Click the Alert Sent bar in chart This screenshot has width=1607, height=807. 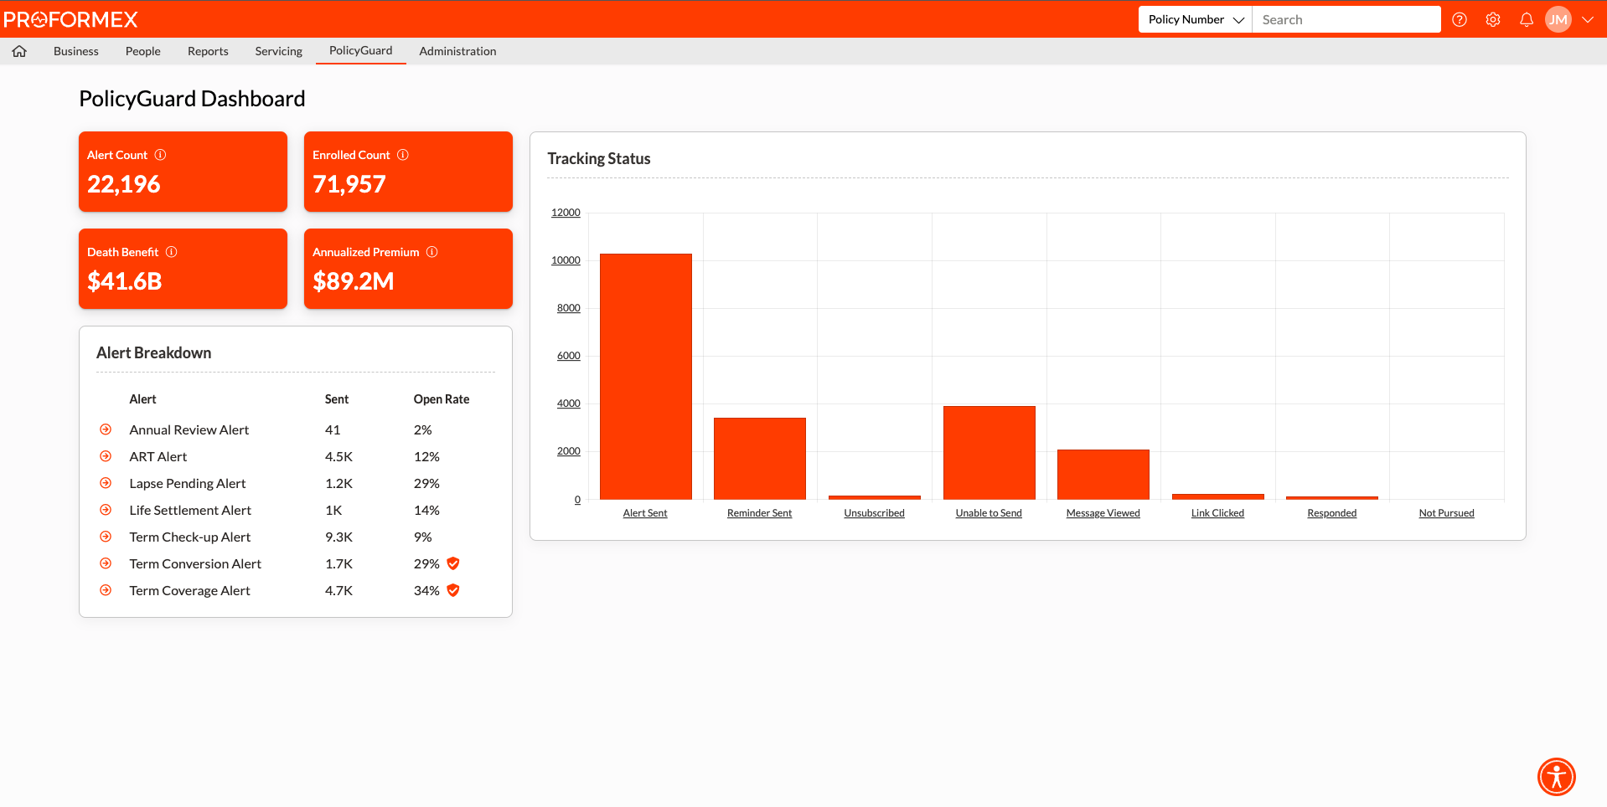[x=645, y=377]
